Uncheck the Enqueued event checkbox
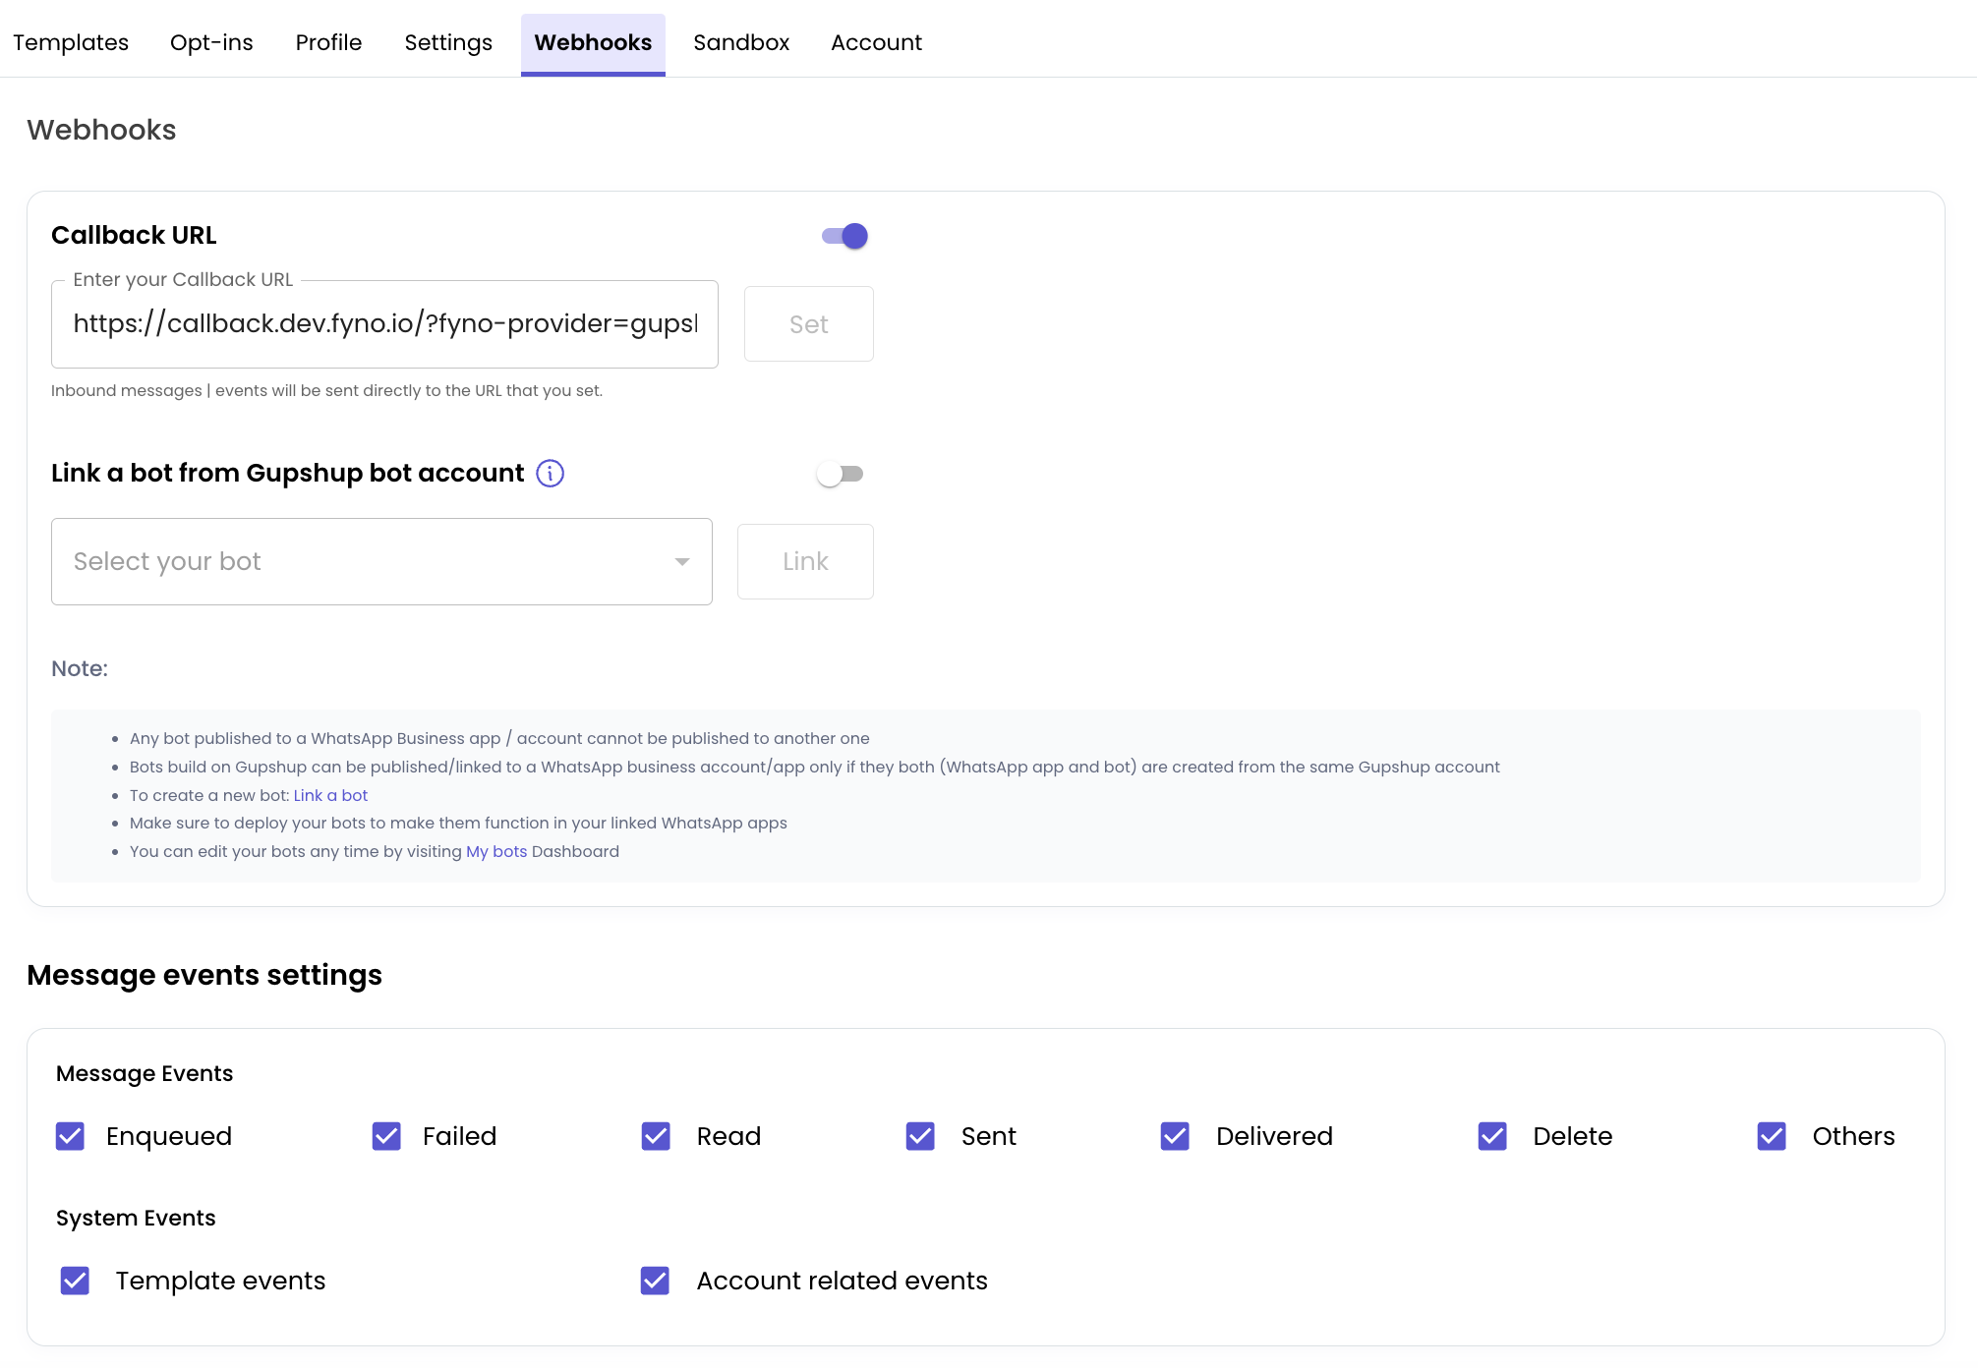The width and height of the screenshot is (1978, 1368). (x=71, y=1136)
